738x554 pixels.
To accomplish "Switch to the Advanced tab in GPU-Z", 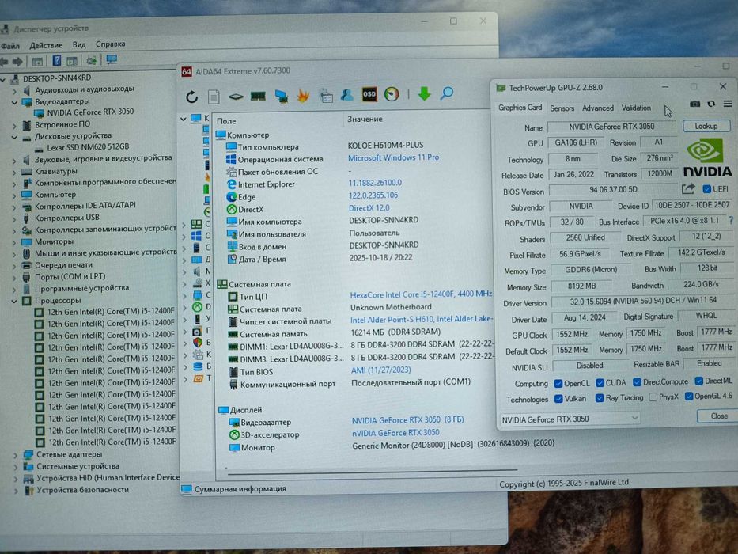I will click(598, 108).
